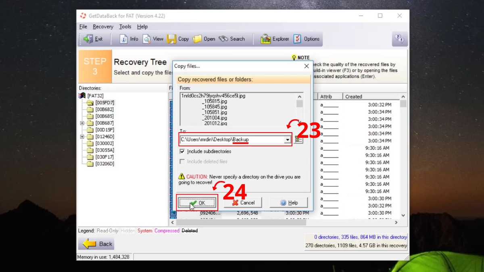Select 1nrld0cs2h79fyqshv456ce5l.jpg in From list
Image resolution: width=484 pixels, height=272 pixels.
tap(213, 96)
